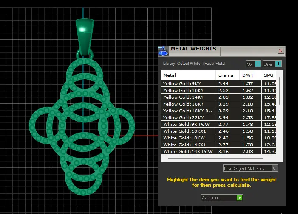This screenshot has height=214, width=298.
Task: Select the White Gold:14KX1 row
Action: coord(219,145)
